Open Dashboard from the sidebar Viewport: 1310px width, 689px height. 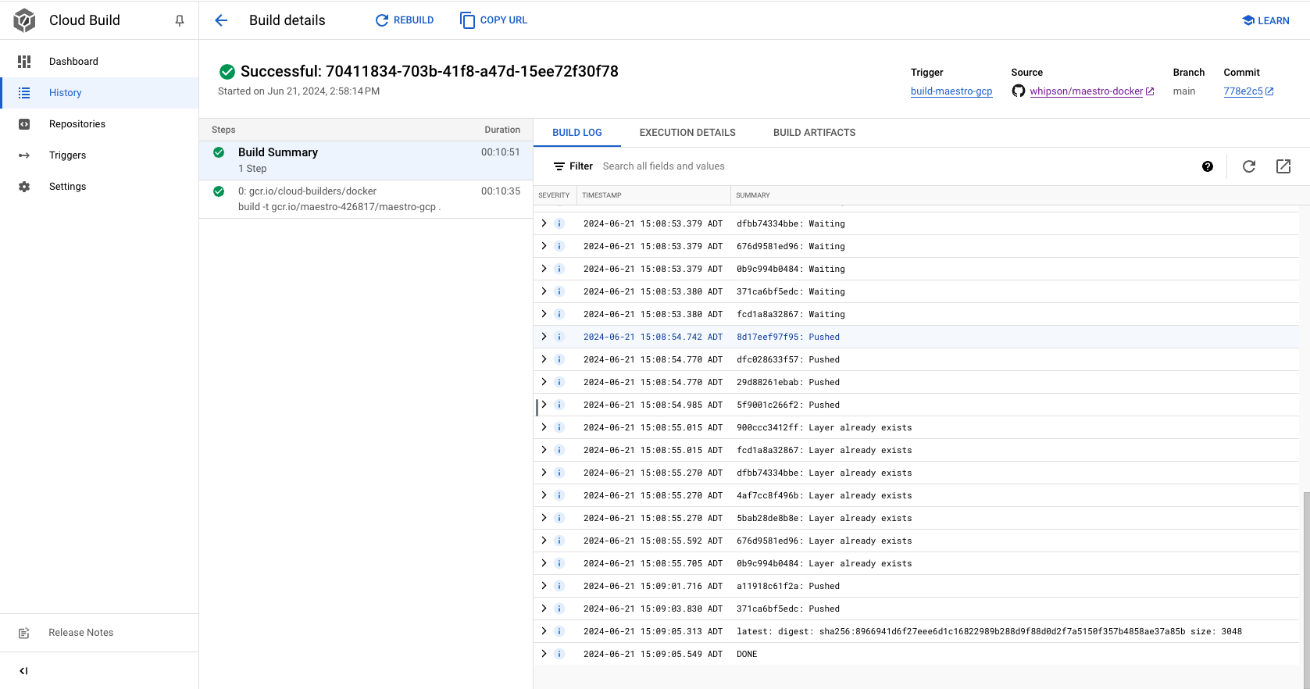99,62
